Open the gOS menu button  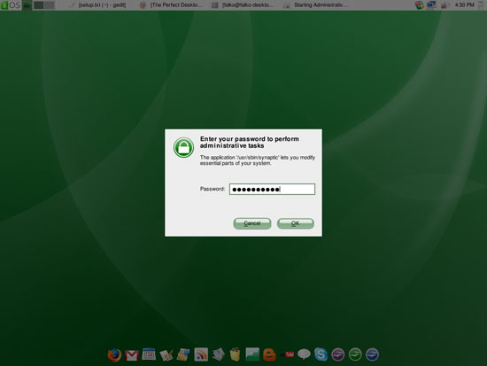click(x=11, y=5)
